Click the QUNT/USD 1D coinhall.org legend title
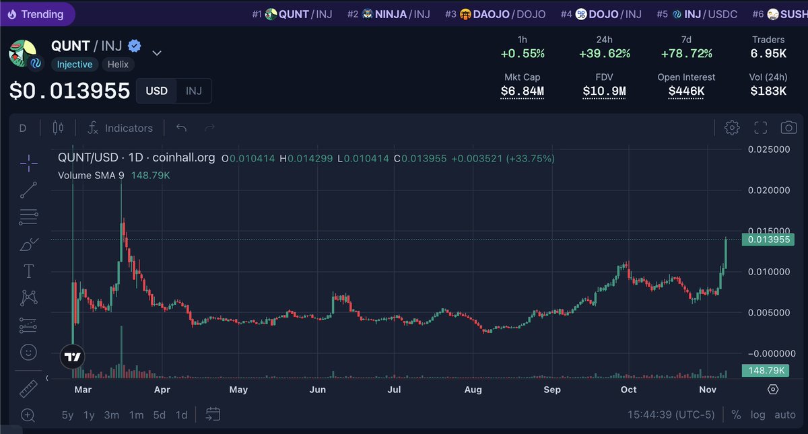The image size is (808, 434). 137,158
